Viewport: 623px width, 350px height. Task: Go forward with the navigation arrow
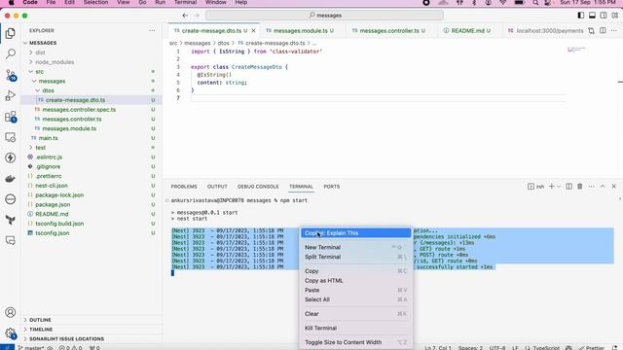197,16
